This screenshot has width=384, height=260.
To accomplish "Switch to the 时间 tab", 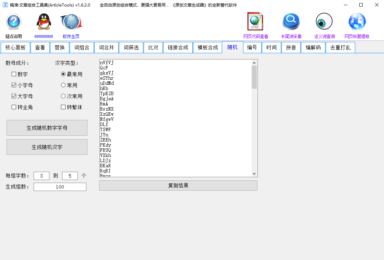I will tap(271, 47).
